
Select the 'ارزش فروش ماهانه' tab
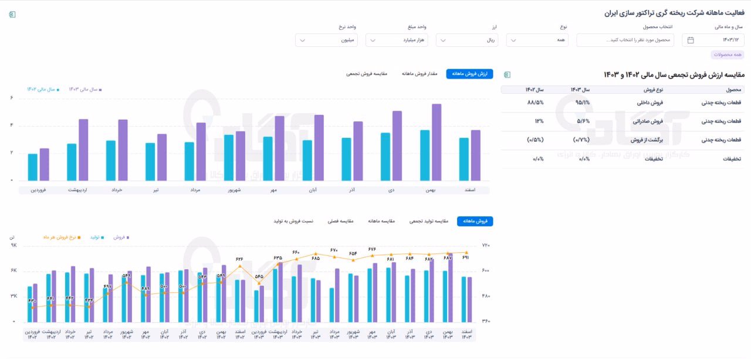[x=469, y=74]
